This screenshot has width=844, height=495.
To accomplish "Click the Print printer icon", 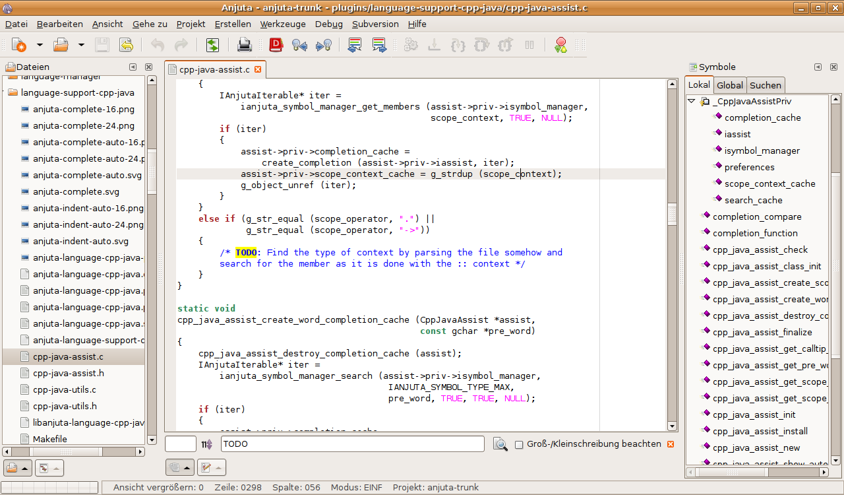I will (x=245, y=45).
